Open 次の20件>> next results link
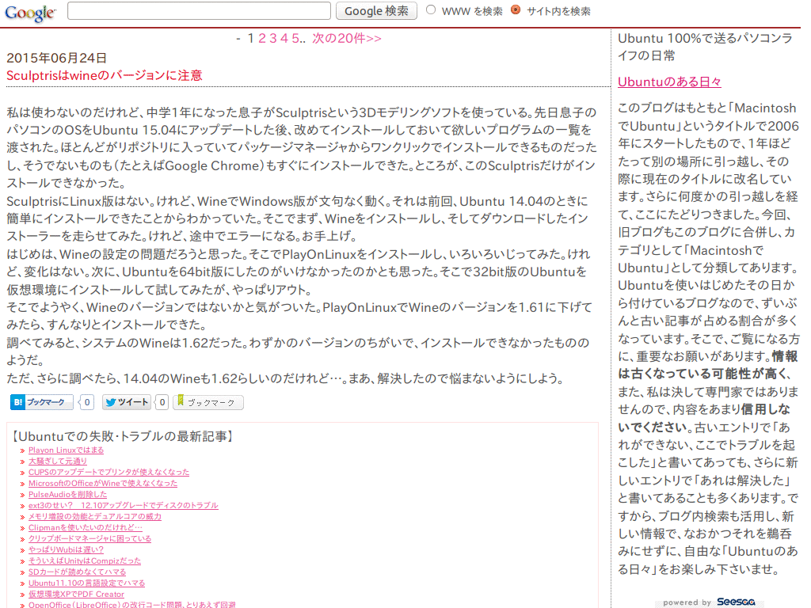 click(x=347, y=38)
